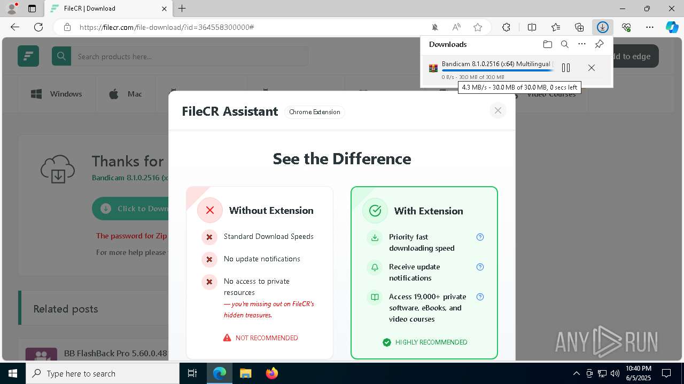Focus the Search products here field
This screenshot has height=384, width=684.
click(190, 57)
